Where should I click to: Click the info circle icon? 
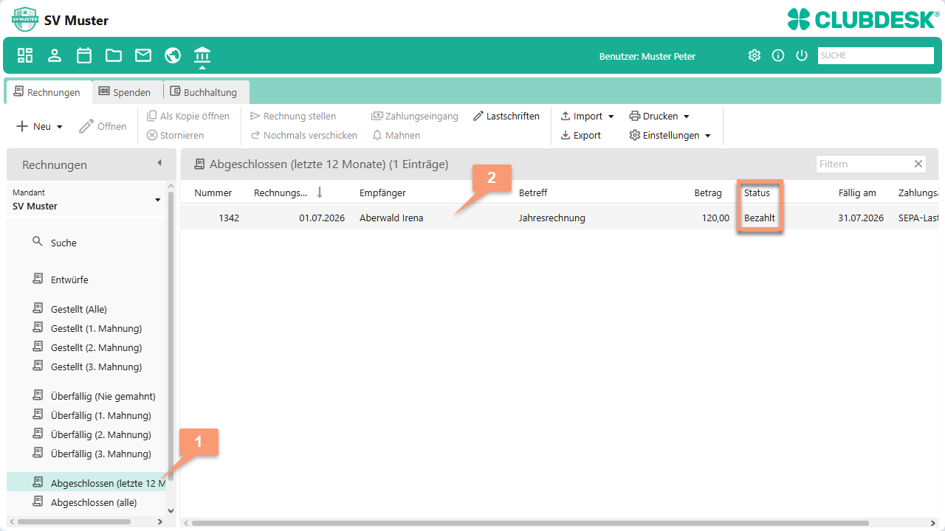click(778, 55)
